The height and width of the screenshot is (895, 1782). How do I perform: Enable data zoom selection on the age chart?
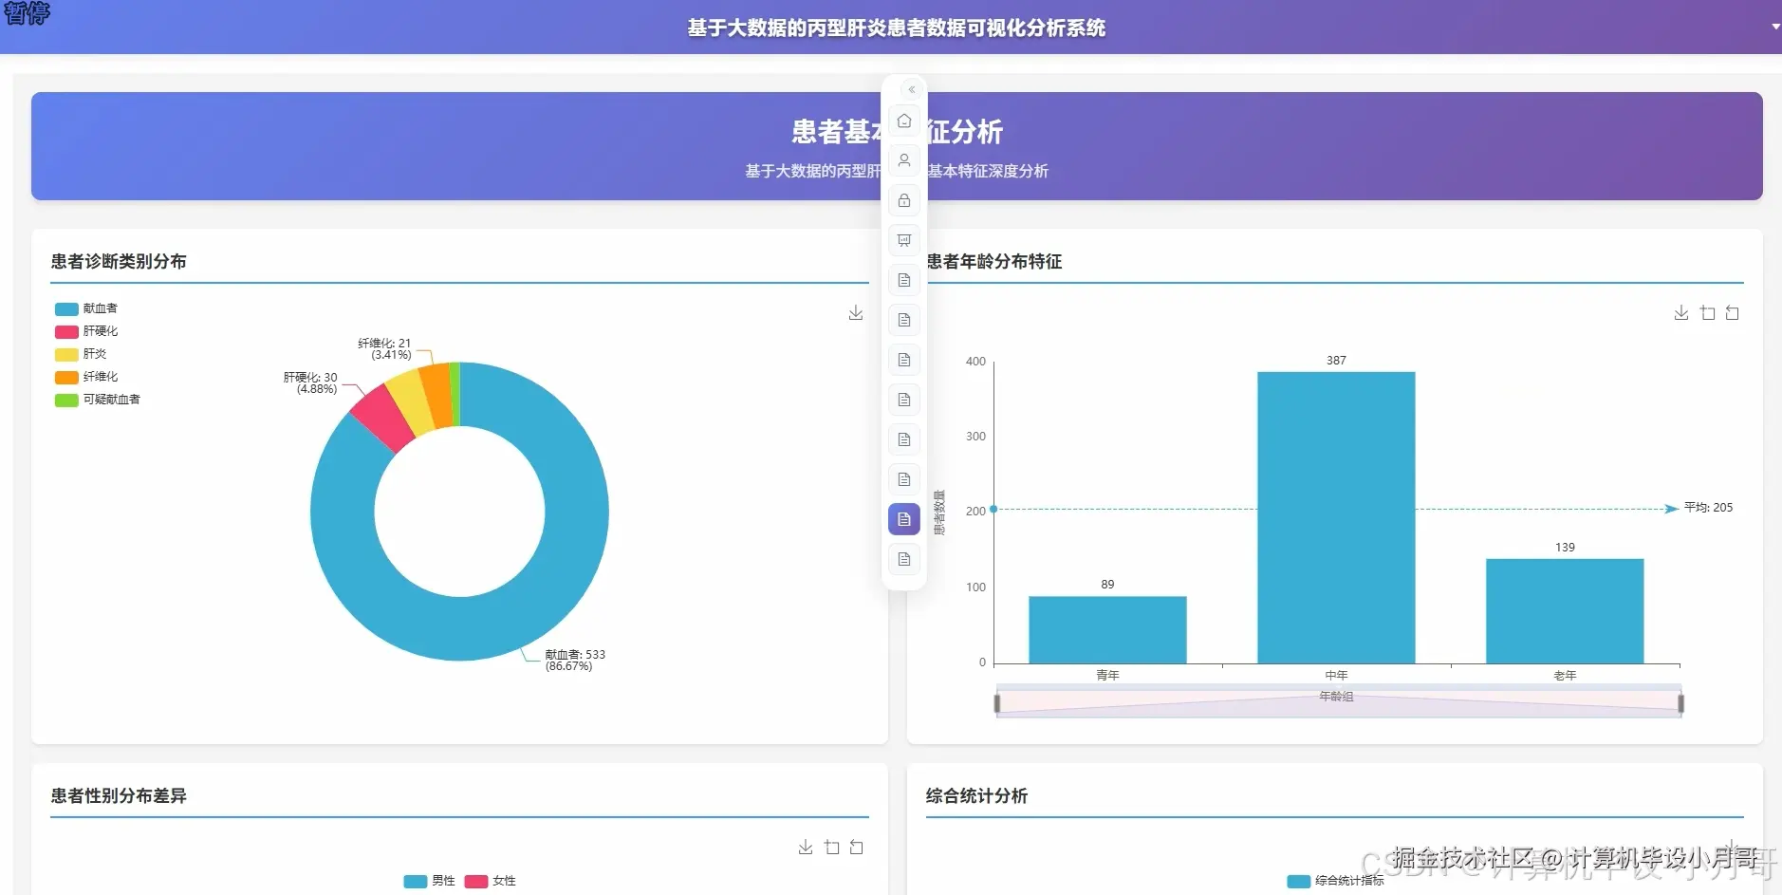coord(1707,312)
